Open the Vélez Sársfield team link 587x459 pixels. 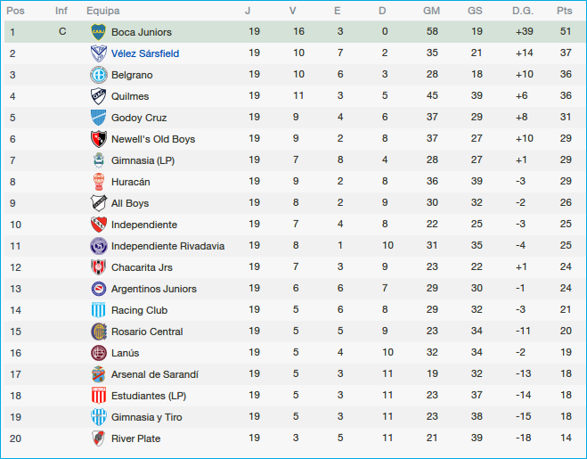point(144,53)
